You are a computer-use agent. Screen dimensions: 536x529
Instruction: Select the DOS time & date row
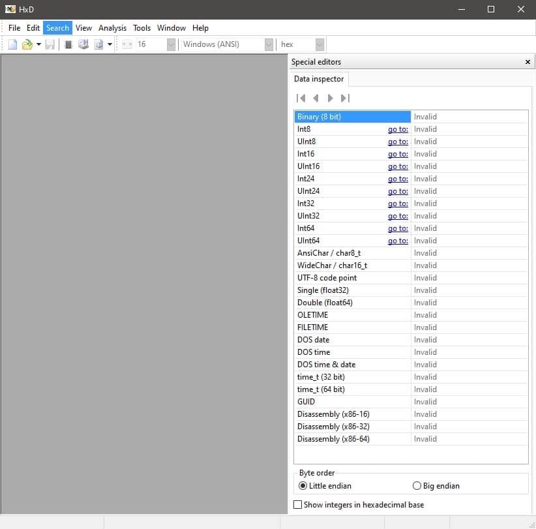411,365
